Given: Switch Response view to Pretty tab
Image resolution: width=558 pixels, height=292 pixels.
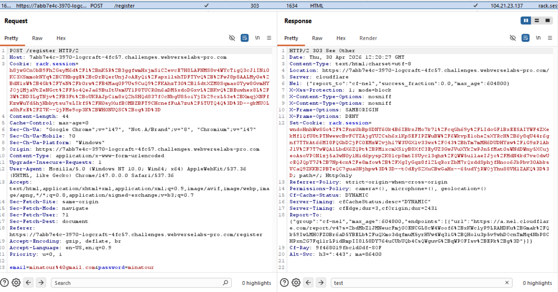Looking at the screenshot, I should [x=291, y=38].
